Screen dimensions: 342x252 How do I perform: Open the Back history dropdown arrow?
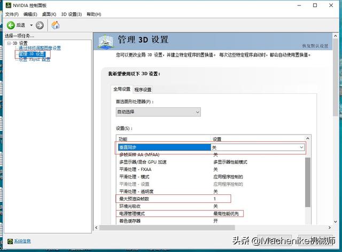coord(31,25)
